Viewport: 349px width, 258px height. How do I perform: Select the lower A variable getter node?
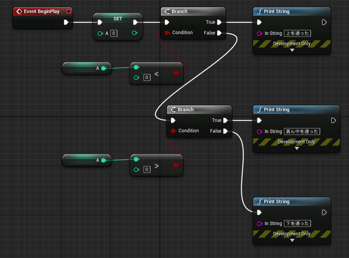(x=87, y=160)
